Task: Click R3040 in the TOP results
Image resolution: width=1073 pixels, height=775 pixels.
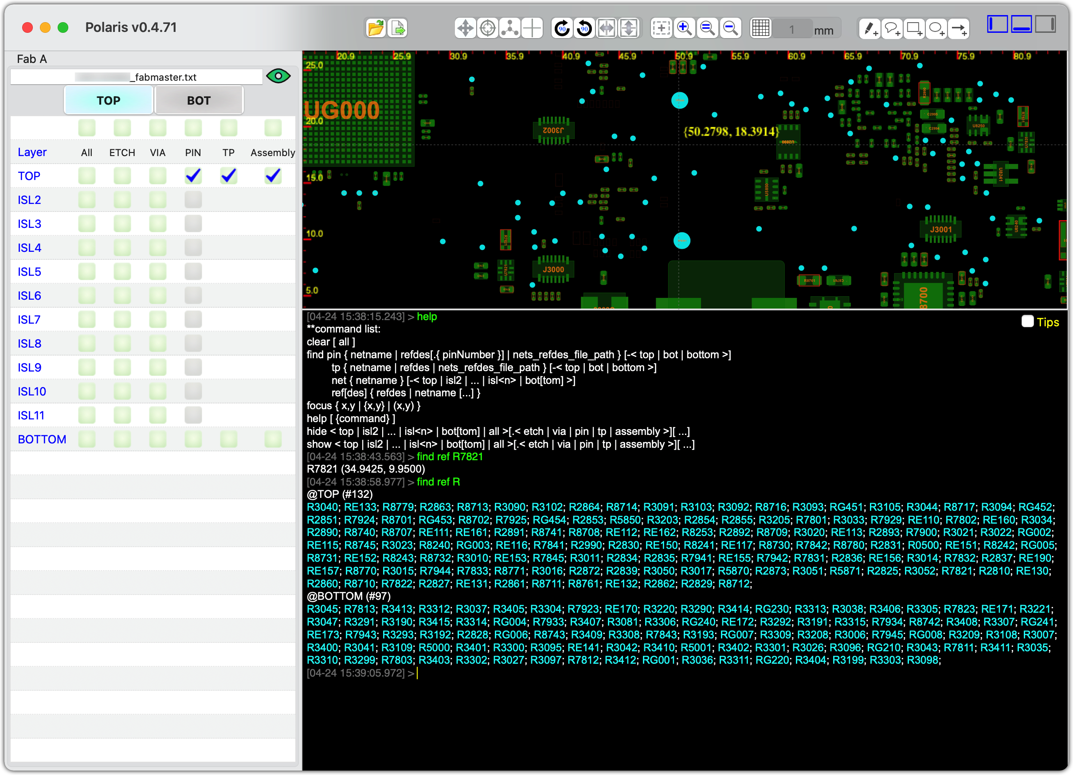Action: (322, 507)
